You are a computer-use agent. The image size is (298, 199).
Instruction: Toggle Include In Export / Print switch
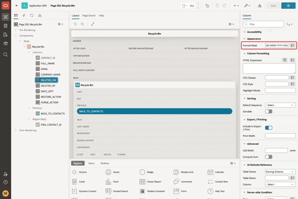269,128
